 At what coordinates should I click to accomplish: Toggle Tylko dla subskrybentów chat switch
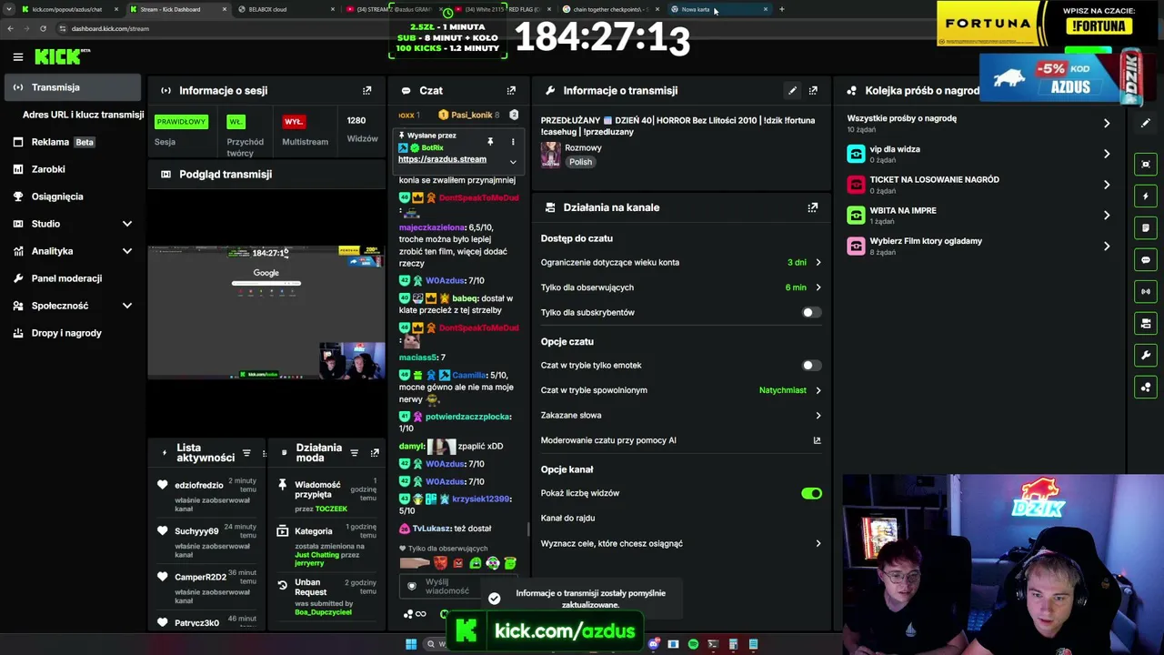[811, 313]
